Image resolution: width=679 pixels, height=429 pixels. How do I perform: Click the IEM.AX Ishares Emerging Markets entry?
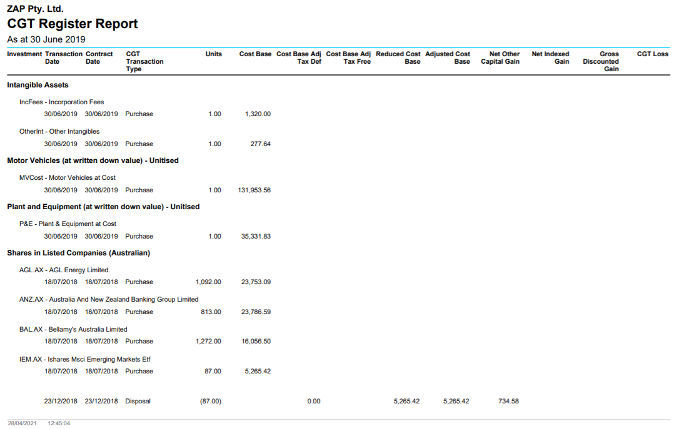point(84,359)
